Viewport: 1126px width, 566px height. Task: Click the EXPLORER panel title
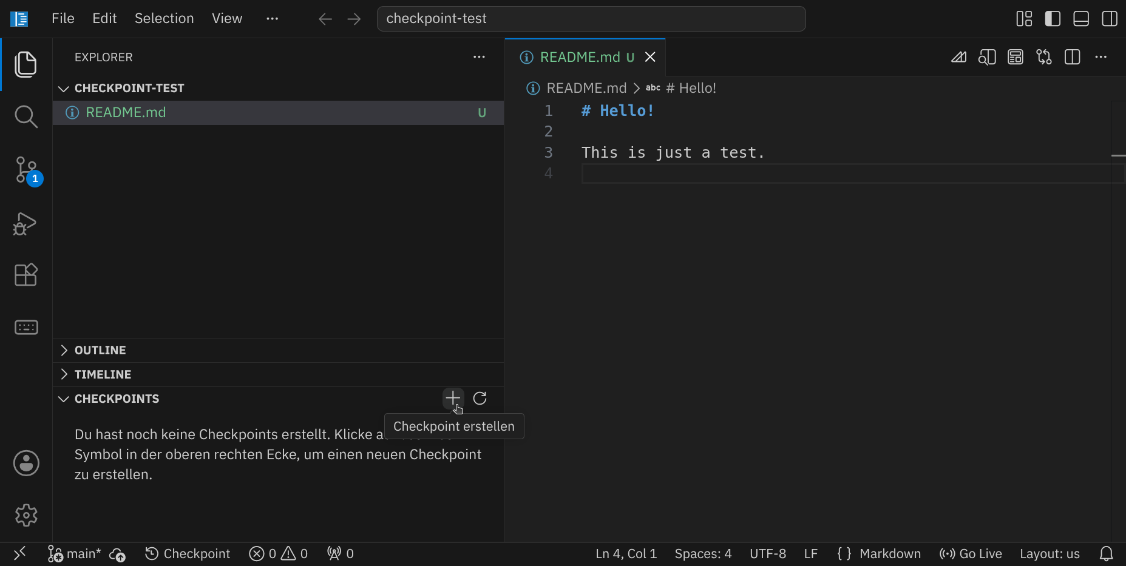pyautogui.click(x=104, y=57)
